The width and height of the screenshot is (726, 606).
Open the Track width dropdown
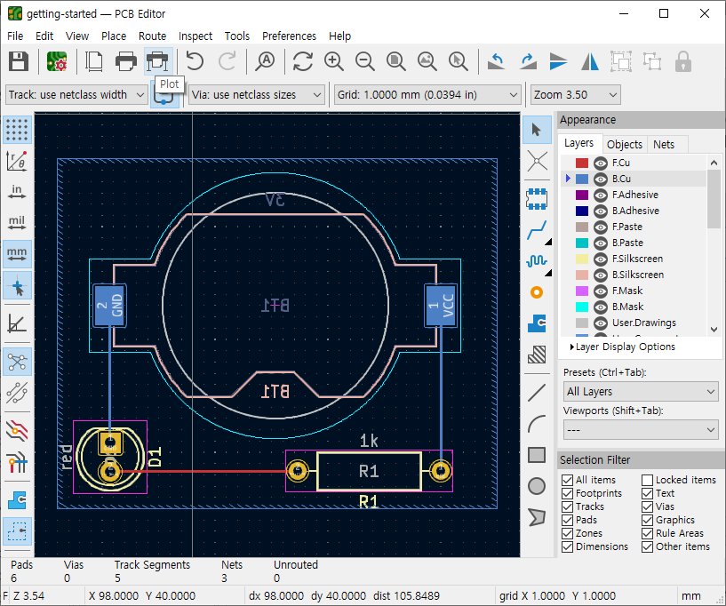tap(76, 95)
